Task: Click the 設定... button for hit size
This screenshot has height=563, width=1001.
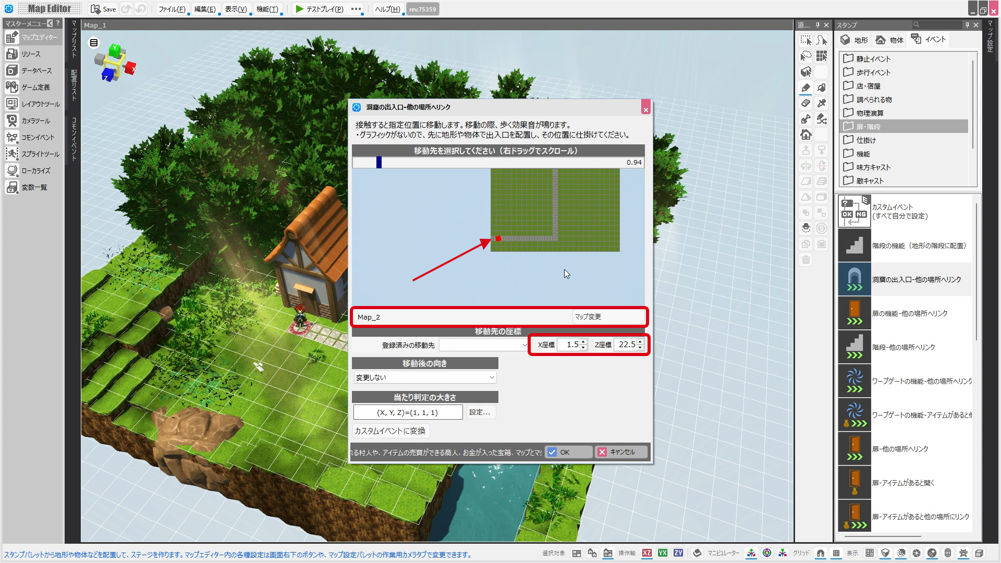Action: click(480, 412)
